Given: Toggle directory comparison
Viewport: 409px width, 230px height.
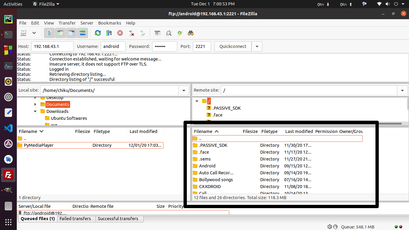Looking at the screenshot, I should tap(169, 33).
